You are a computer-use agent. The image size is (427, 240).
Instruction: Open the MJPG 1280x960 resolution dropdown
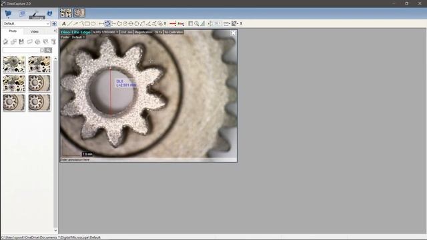[x=105, y=32]
